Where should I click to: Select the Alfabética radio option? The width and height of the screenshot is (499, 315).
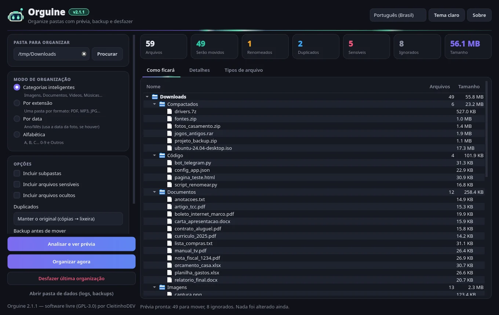tap(17, 134)
